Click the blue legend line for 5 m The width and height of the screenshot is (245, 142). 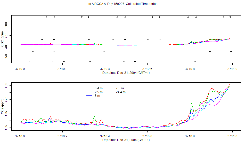(89, 96)
